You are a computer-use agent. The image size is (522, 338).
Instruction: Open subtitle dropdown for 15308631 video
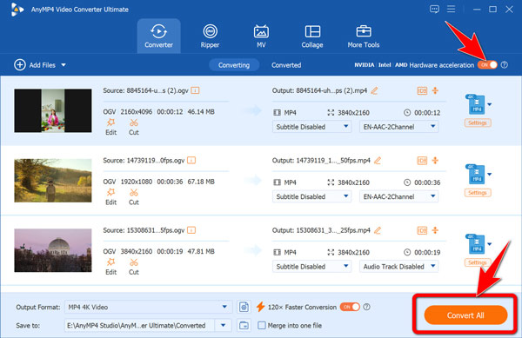(x=312, y=266)
